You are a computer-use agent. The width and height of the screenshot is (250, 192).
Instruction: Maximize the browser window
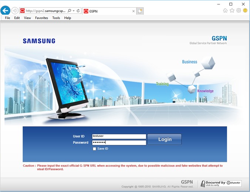pos(231,4)
